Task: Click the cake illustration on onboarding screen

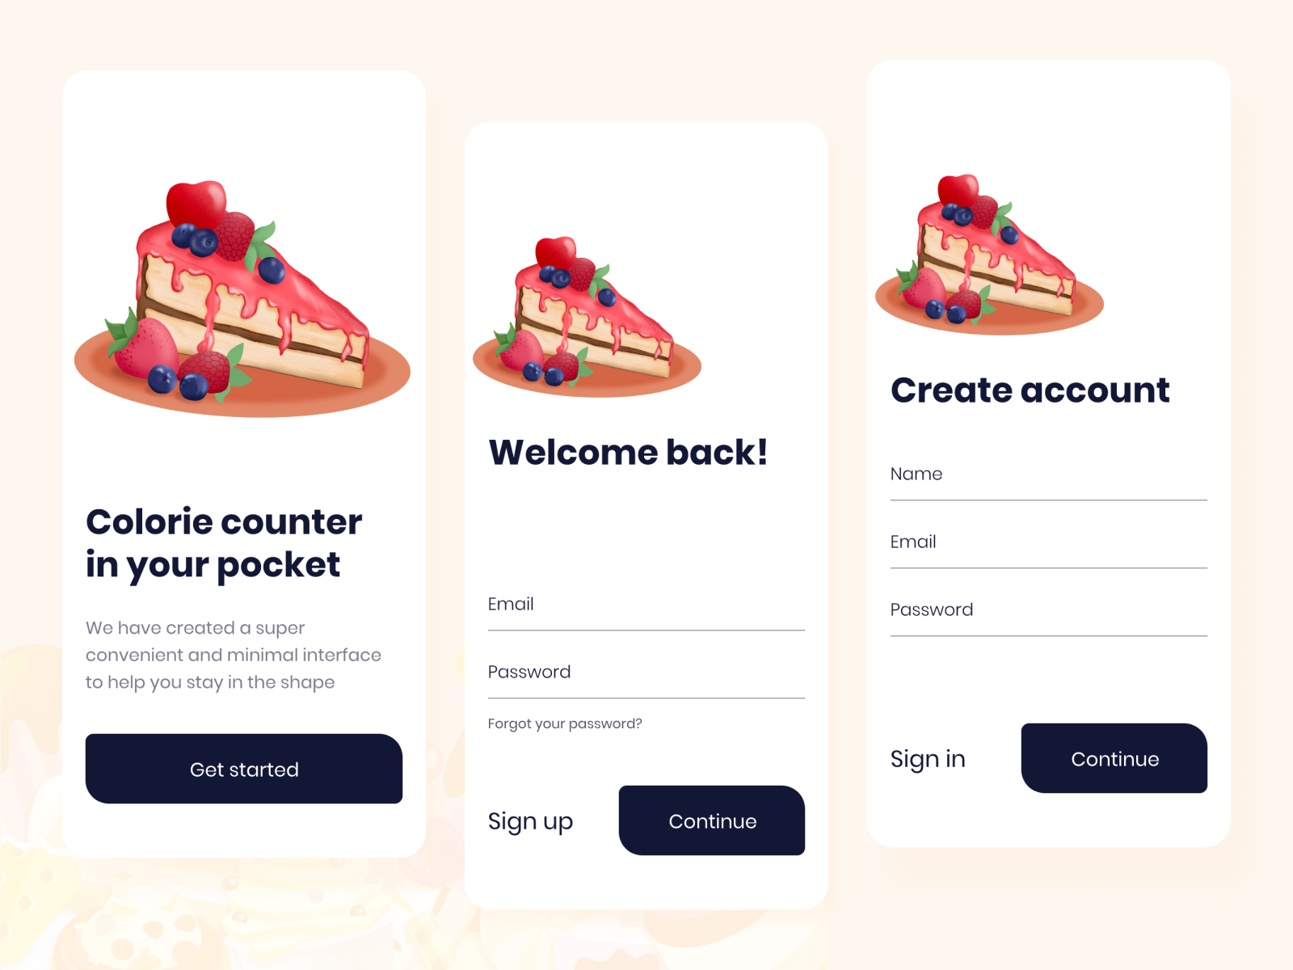Action: click(x=242, y=299)
